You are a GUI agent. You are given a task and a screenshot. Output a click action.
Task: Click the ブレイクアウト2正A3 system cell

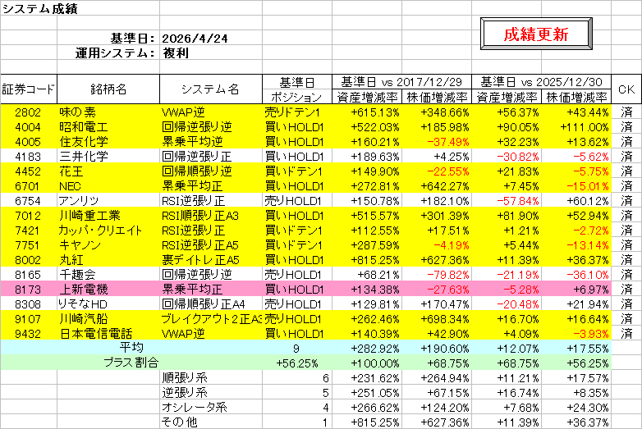211,318
